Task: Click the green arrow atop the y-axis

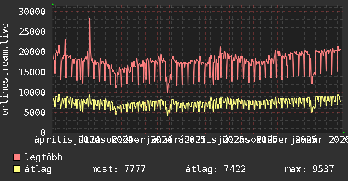Action: pyautogui.click(x=53, y=5)
